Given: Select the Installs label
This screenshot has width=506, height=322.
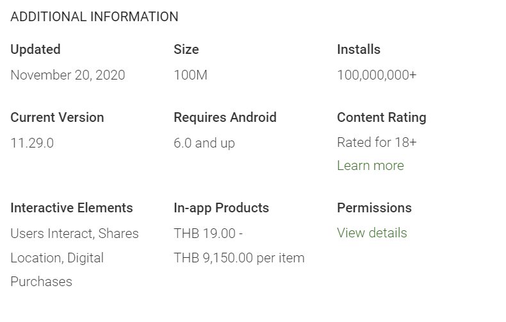Looking at the screenshot, I should [x=359, y=49].
